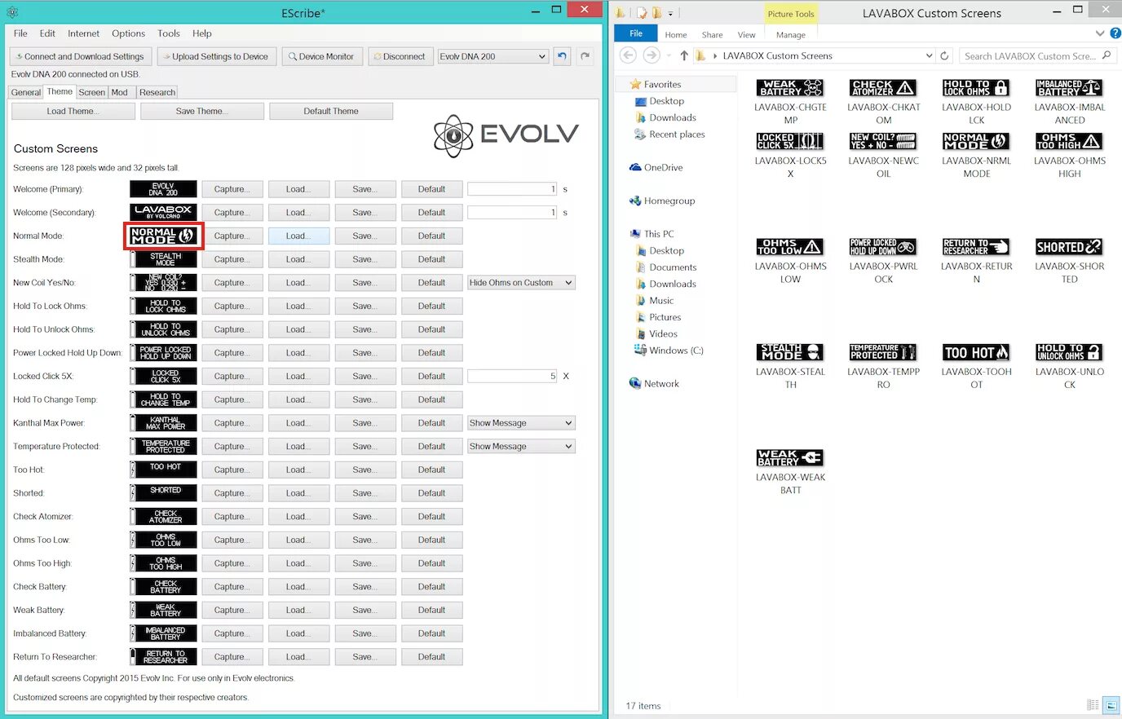Click Capture for Too Hot screen
The width and height of the screenshot is (1122, 719).
pos(232,470)
